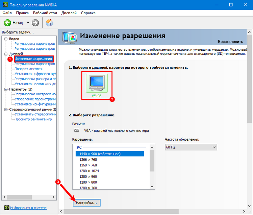Viewport: 253px width, 215px height.
Task: Click the green Back arrow icon
Action: pyautogui.click(x=7, y=23)
